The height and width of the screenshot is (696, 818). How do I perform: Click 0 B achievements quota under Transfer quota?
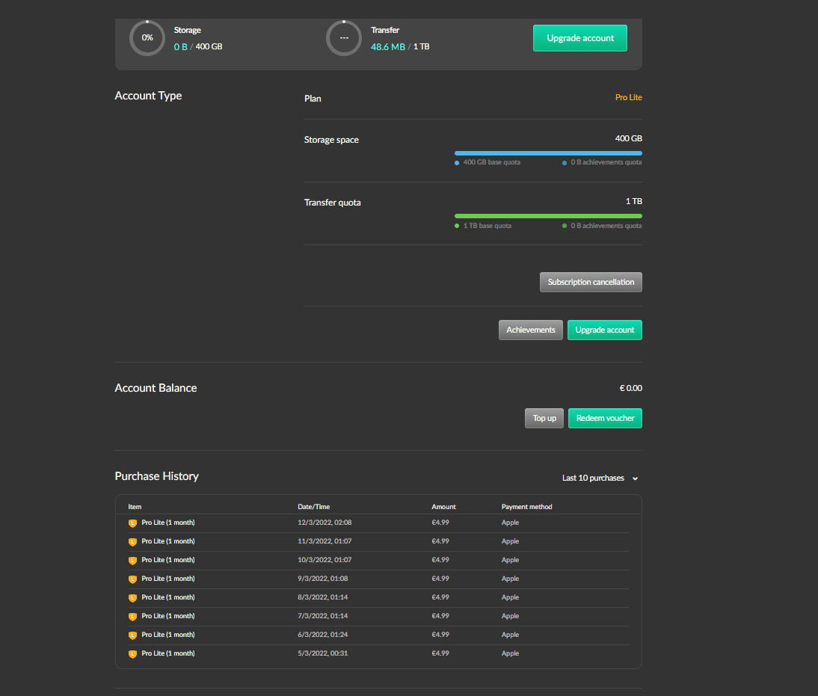click(x=606, y=226)
